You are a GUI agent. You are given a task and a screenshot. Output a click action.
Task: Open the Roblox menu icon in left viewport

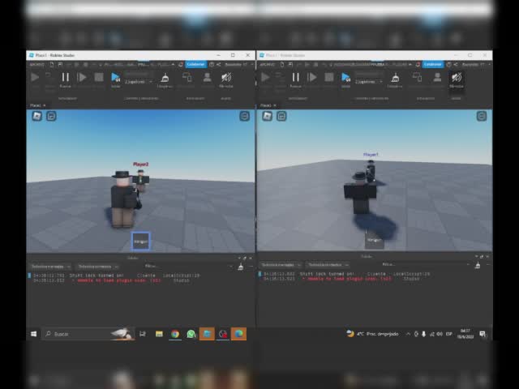click(37, 116)
